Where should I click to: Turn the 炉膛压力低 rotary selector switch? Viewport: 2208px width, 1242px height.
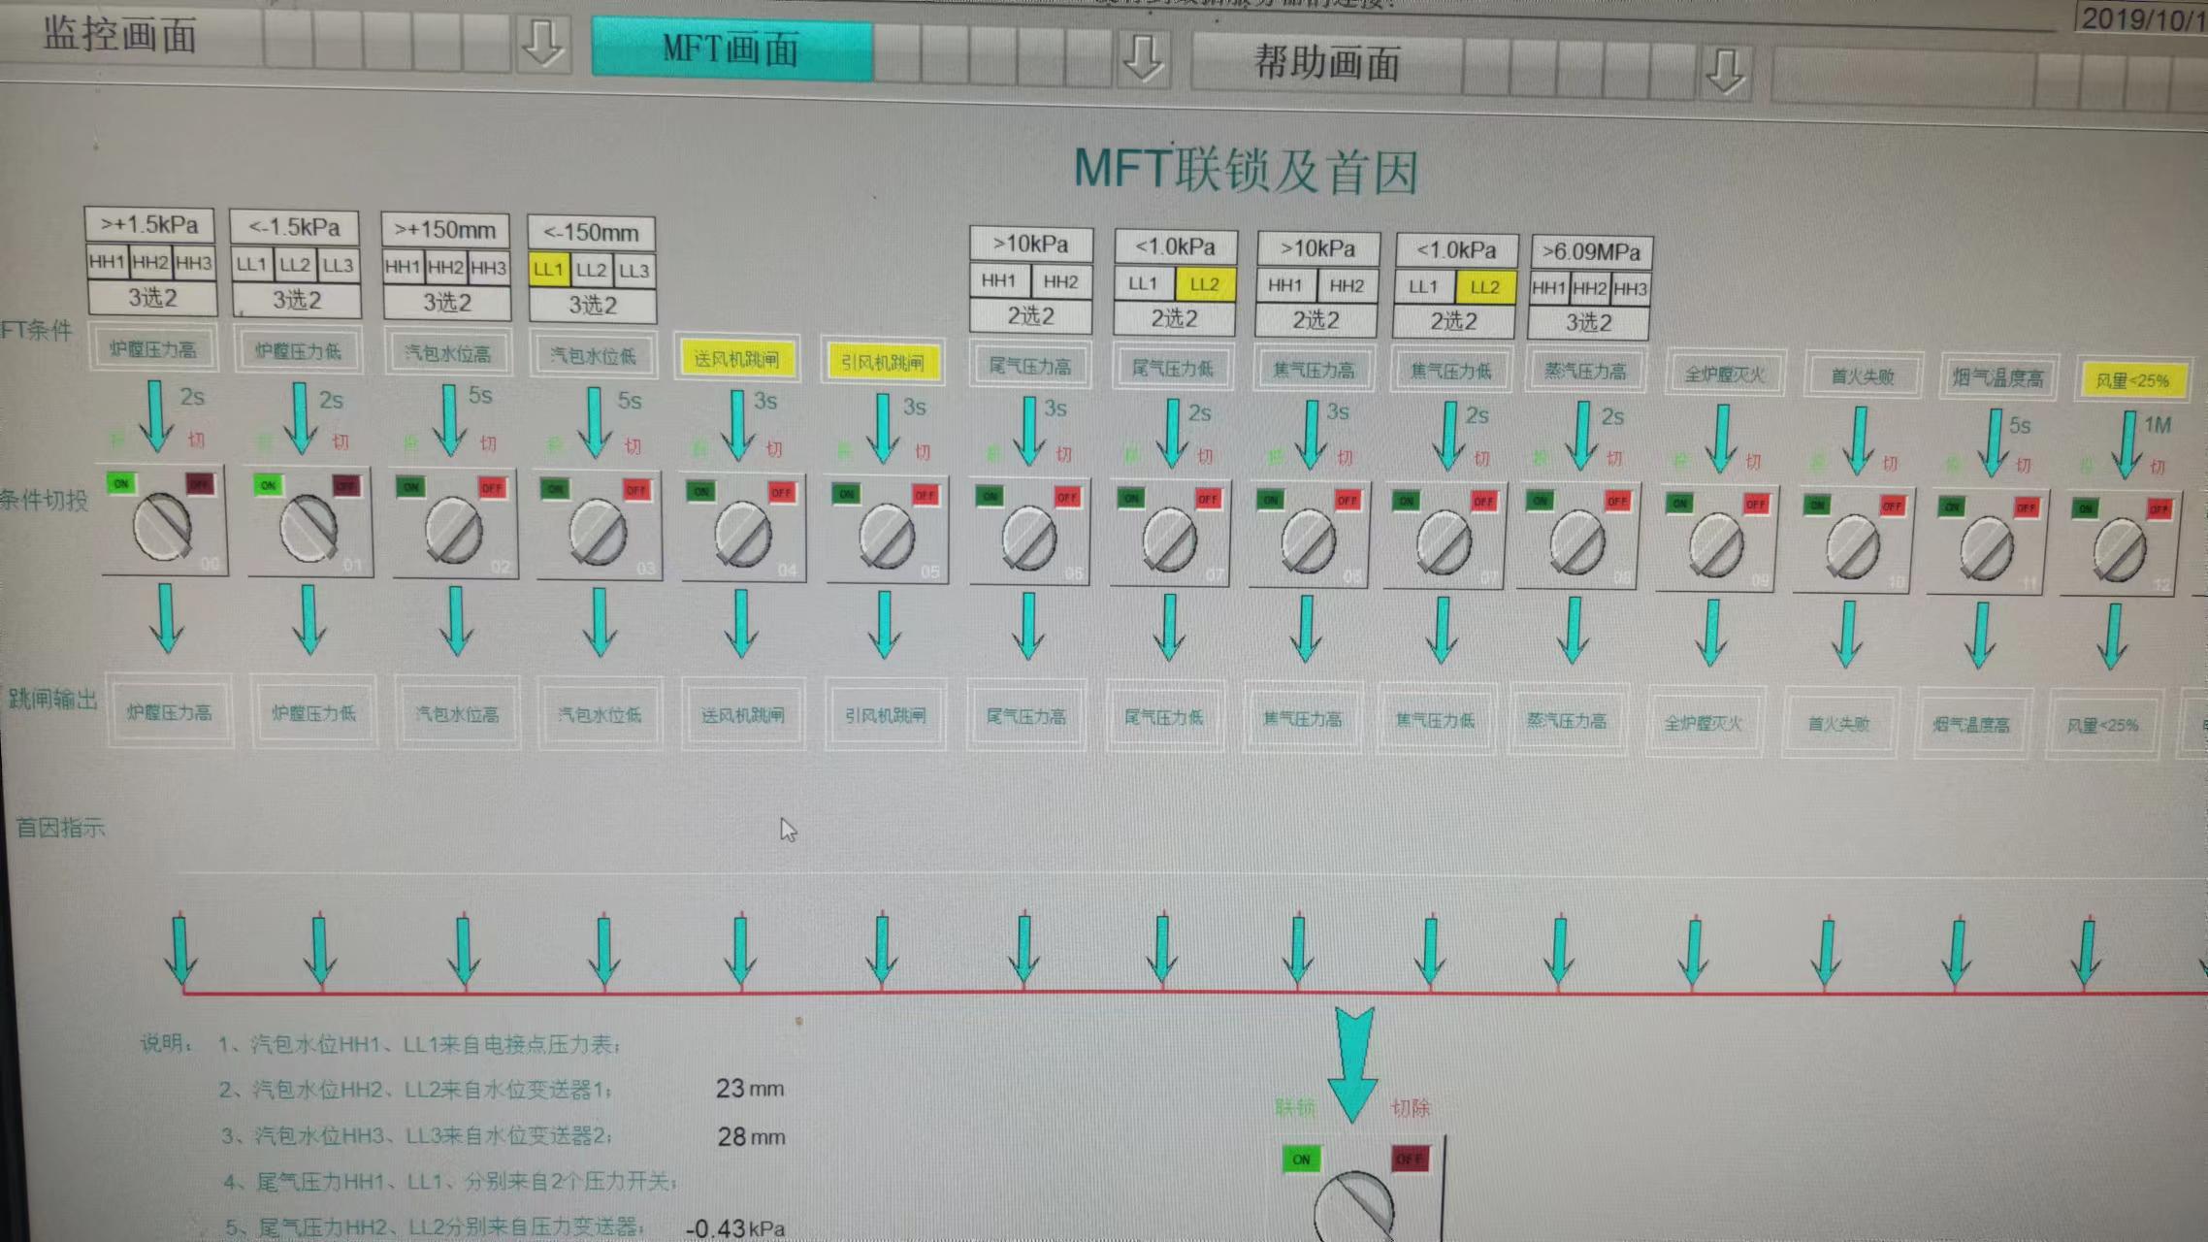(x=308, y=529)
